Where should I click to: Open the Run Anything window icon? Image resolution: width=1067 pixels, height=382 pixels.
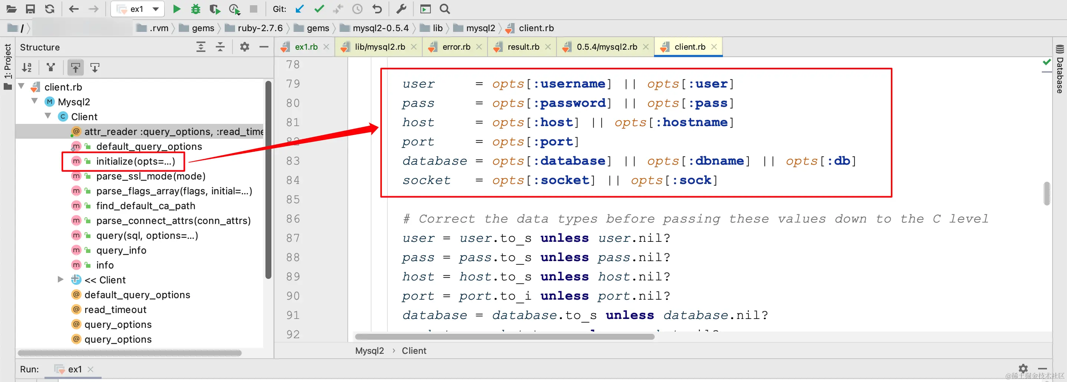(x=425, y=9)
